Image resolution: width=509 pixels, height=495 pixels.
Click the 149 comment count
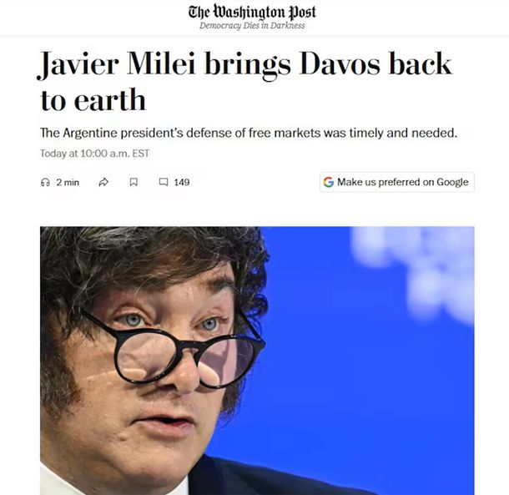pos(181,182)
